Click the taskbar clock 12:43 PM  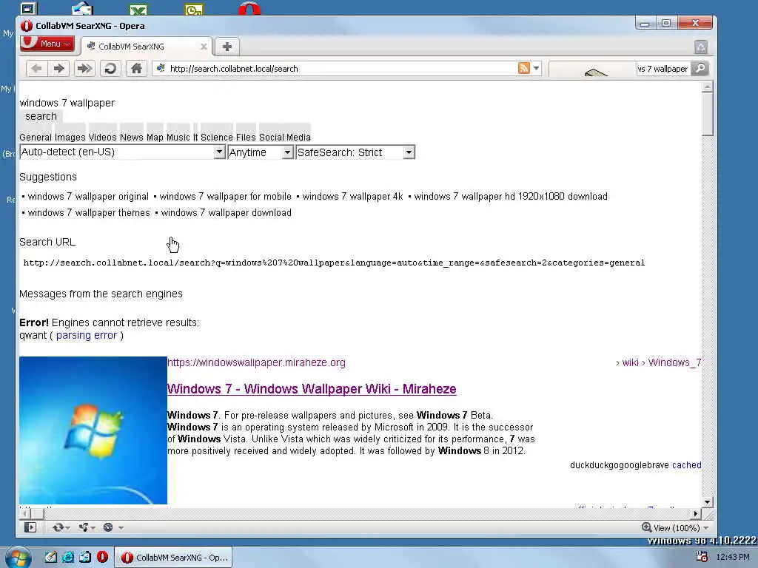coord(733,558)
